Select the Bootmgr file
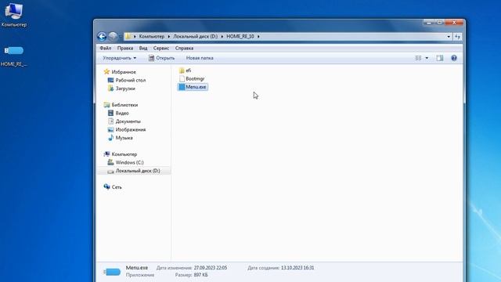Image resolution: width=501 pixels, height=282 pixels. 192,78
